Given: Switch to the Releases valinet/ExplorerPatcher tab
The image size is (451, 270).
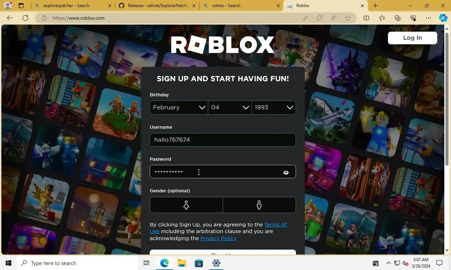Looking at the screenshot, I should click(x=157, y=6).
